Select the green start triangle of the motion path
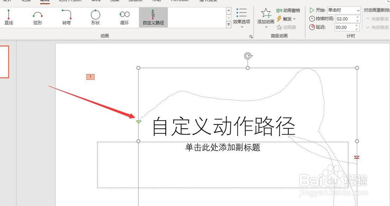This screenshot has width=390, height=206. [x=139, y=122]
